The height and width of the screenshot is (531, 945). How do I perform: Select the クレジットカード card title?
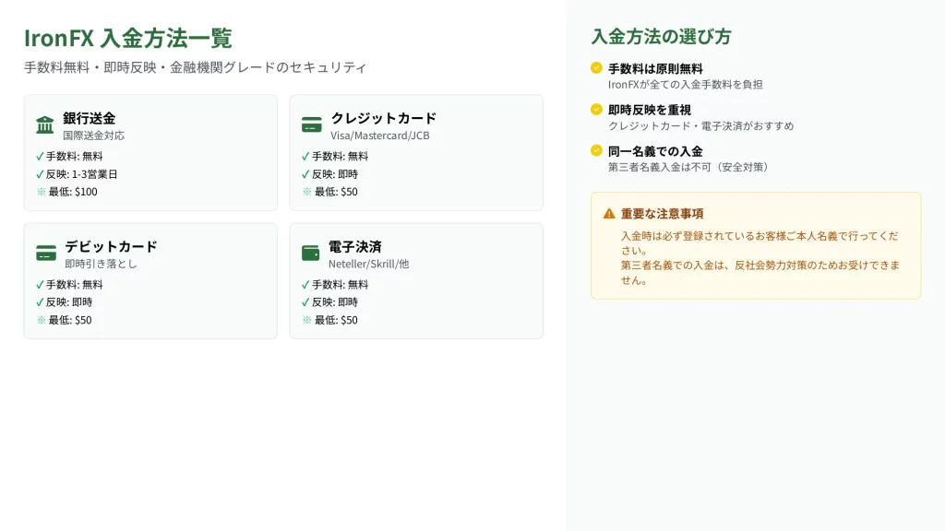tap(383, 118)
